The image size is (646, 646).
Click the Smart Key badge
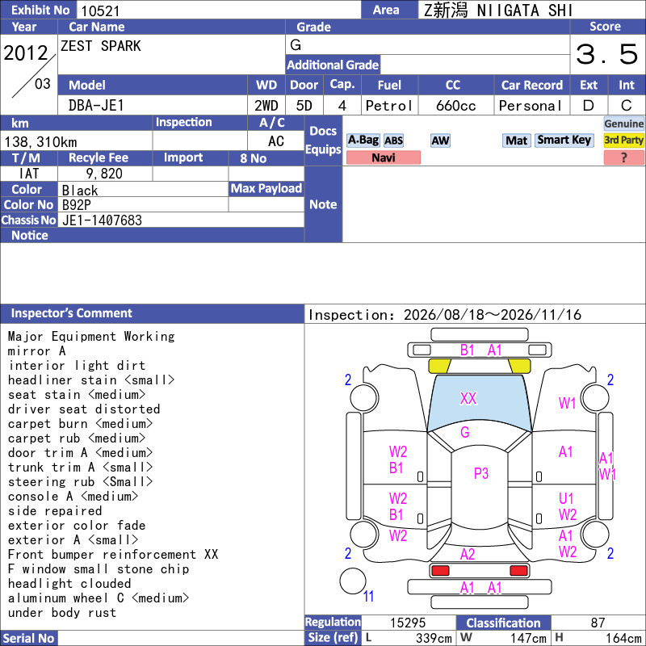pos(564,140)
